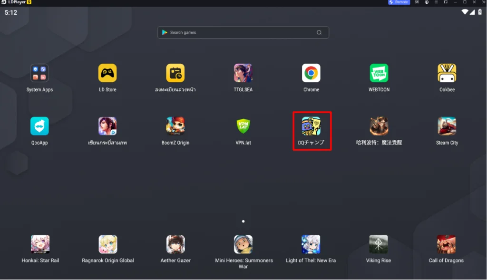Select Viking Rise recommended game
The height and width of the screenshot is (280, 487).
pos(378,244)
